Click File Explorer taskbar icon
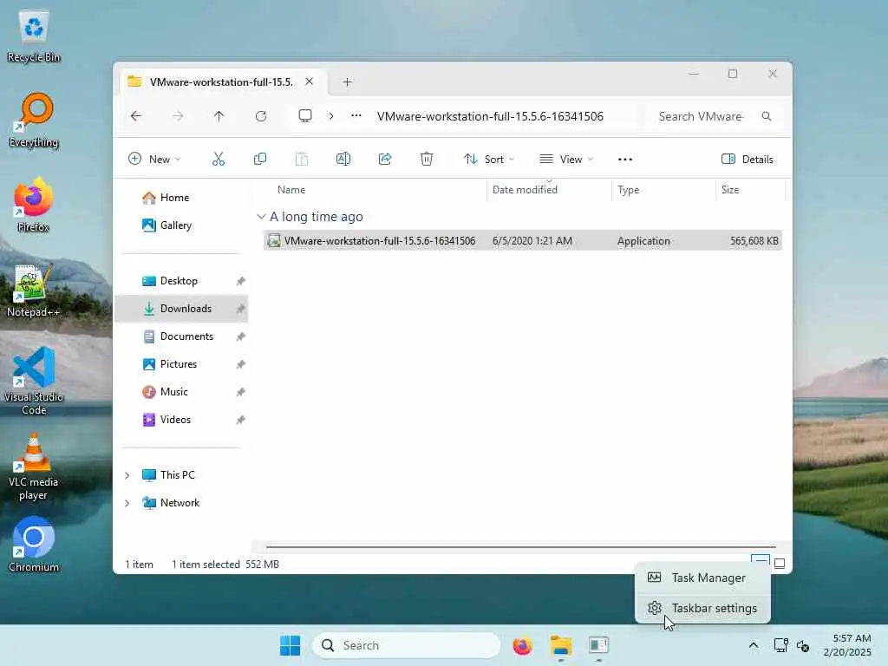Image resolution: width=888 pixels, height=666 pixels. (561, 645)
